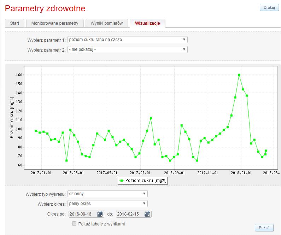The height and width of the screenshot is (235, 281).
Task: Click the 'Wybierz parametr 1:' label
Action: click(x=46, y=40)
